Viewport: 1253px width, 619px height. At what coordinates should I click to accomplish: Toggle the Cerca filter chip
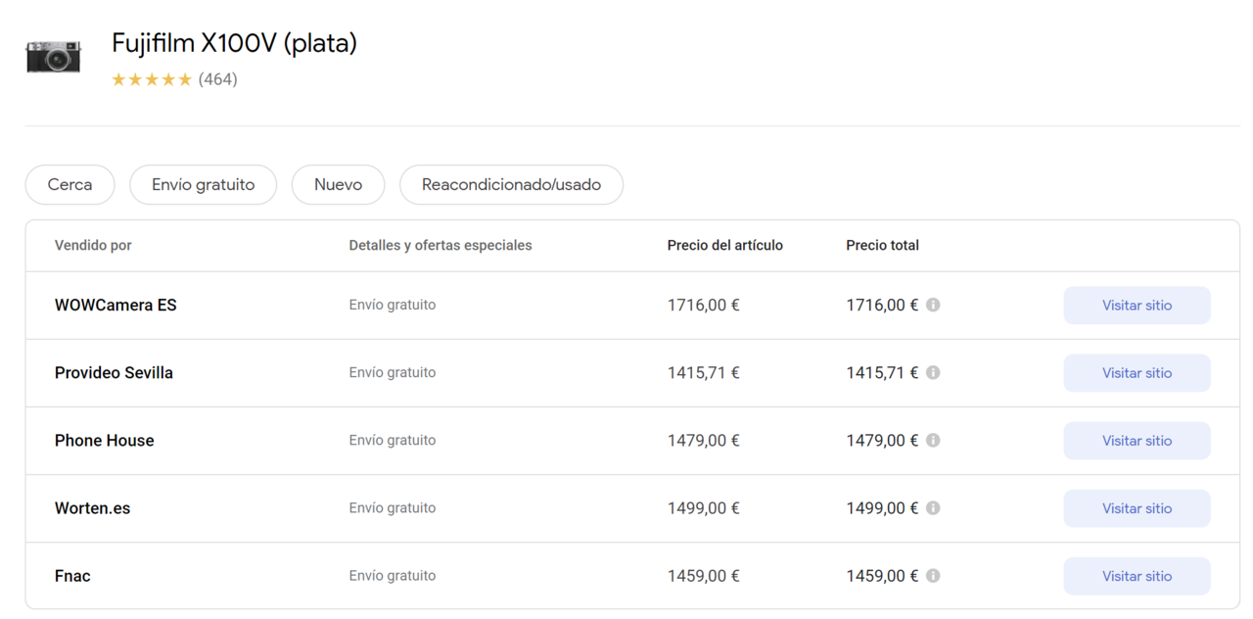click(x=70, y=184)
